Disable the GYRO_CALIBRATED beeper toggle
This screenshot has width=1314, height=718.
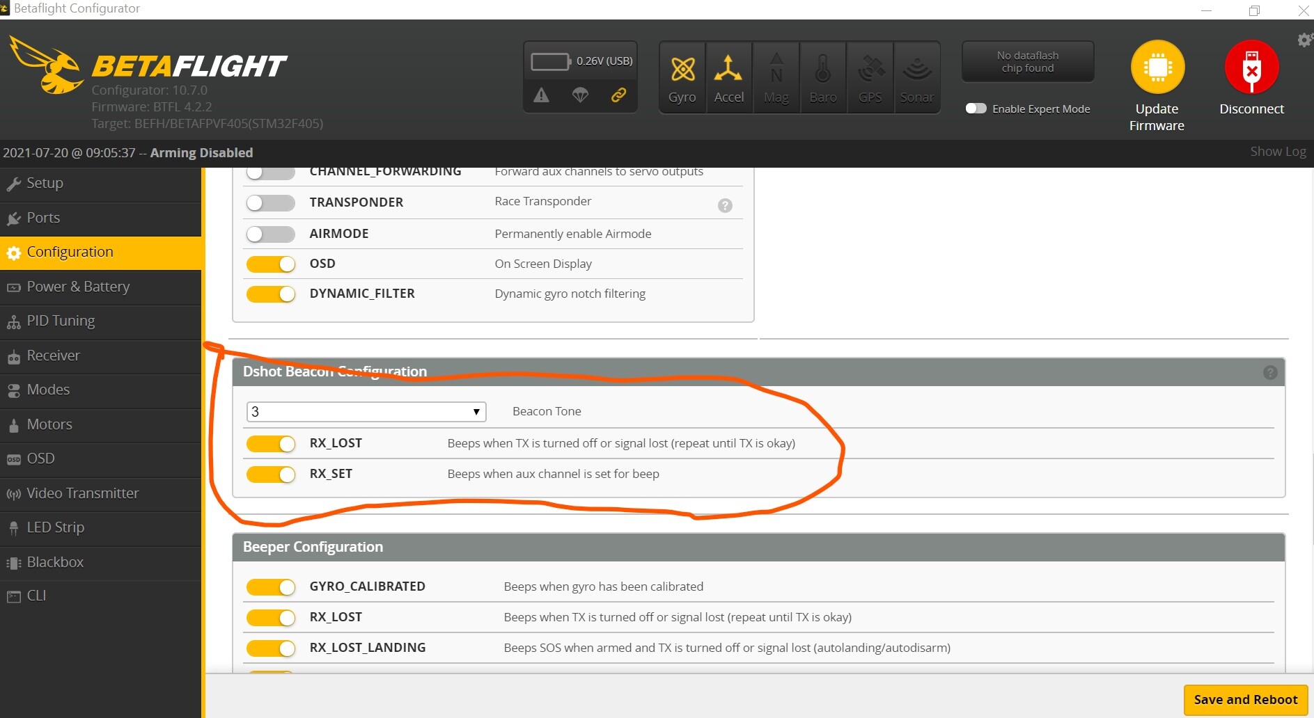click(271, 587)
